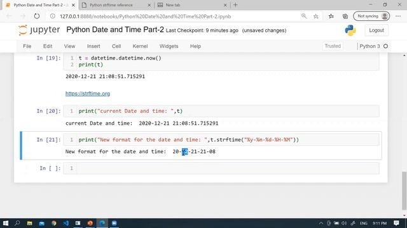Click the Trusted notebook indicator

pos(333,46)
